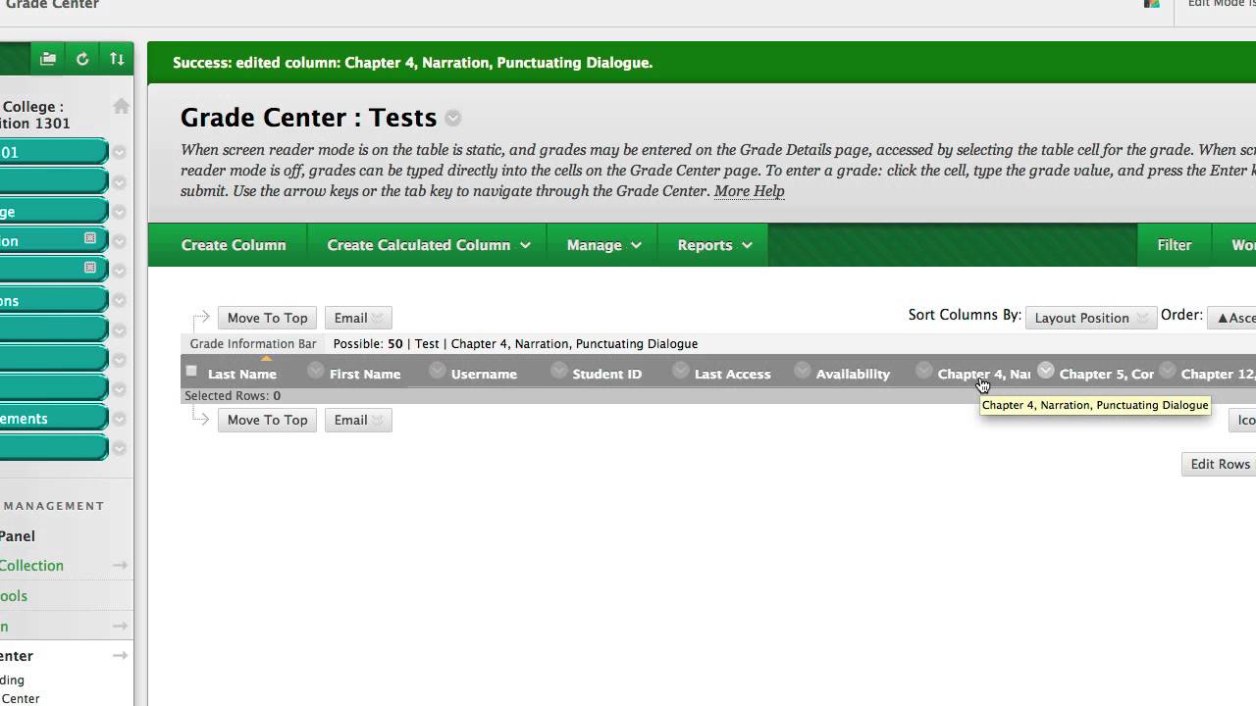Viewport: 1256px width, 706px height.
Task: Sort by the Last Access column header
Action: 733,374
